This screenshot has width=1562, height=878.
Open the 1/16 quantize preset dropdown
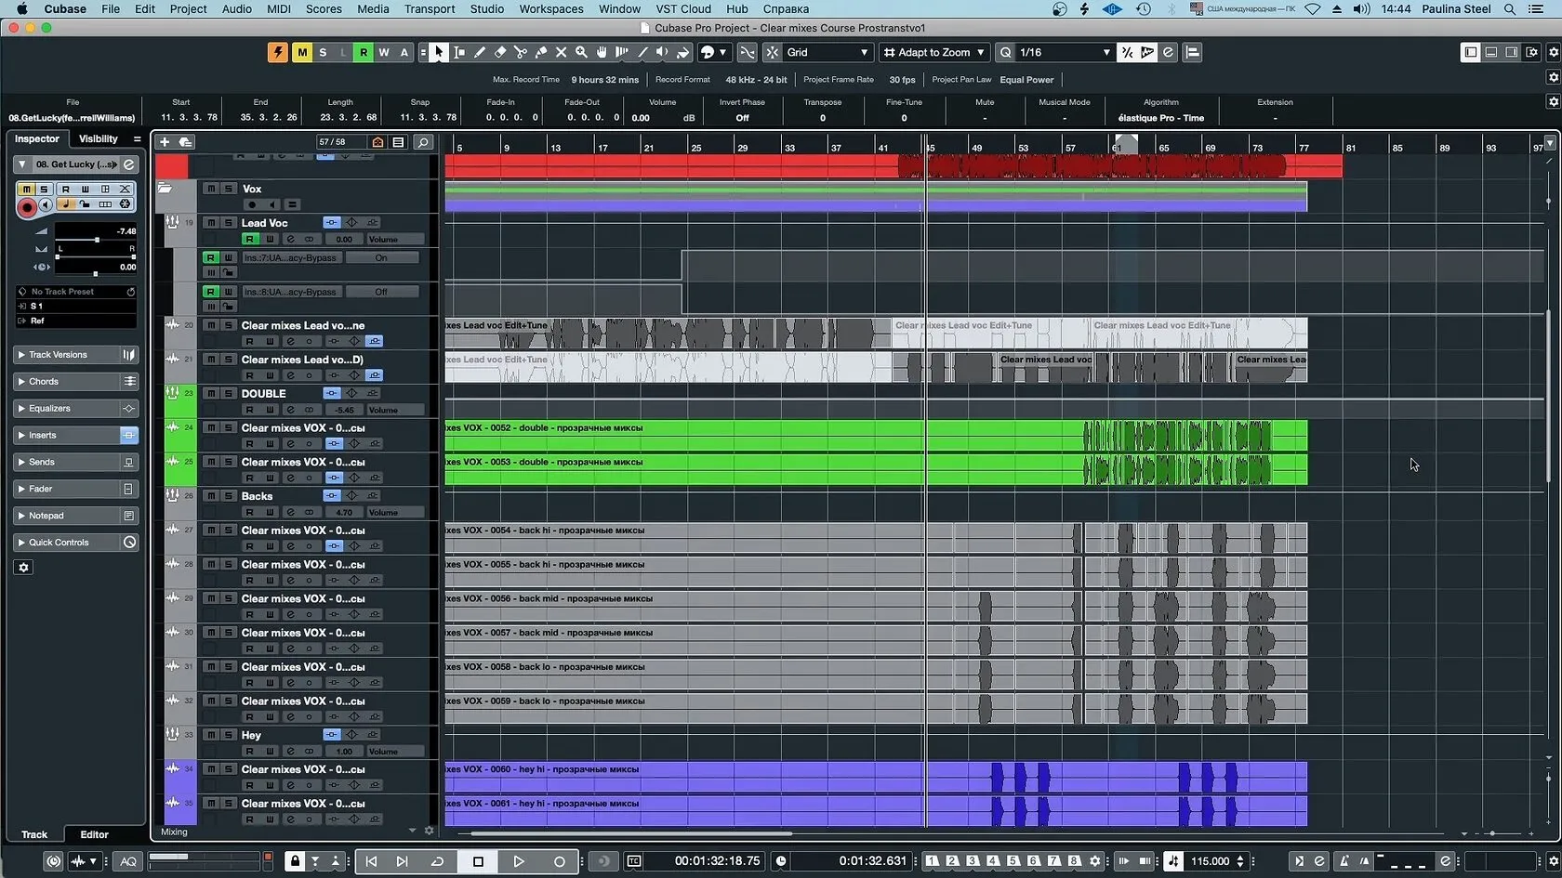click(x=1063, y=53)
